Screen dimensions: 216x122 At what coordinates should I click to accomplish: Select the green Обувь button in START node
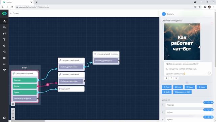25,86
